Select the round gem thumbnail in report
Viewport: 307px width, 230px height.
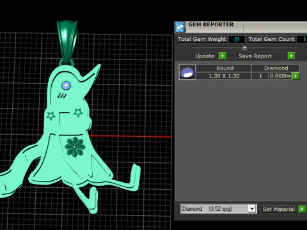[x=187, y=72]
